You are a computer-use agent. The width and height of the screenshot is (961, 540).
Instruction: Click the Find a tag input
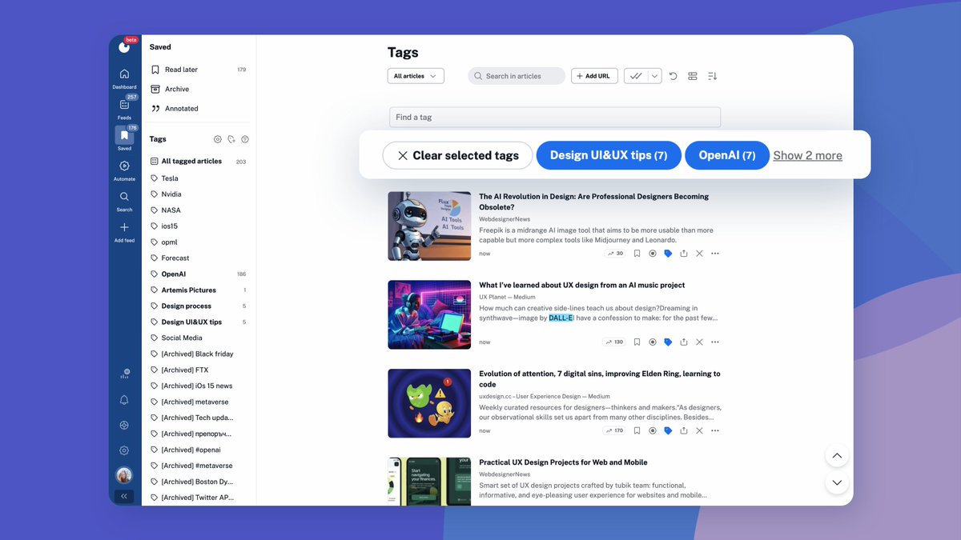click(555, 117)
